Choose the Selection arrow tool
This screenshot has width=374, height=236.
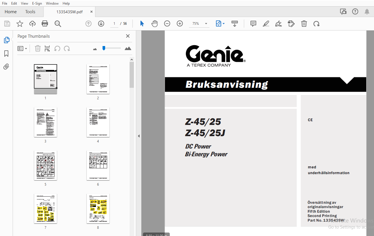click(142, 24)
